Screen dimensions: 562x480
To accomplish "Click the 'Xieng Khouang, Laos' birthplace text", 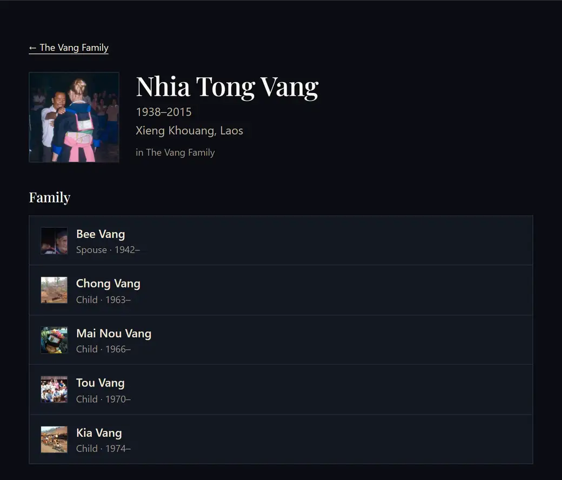I will point(189,130).
